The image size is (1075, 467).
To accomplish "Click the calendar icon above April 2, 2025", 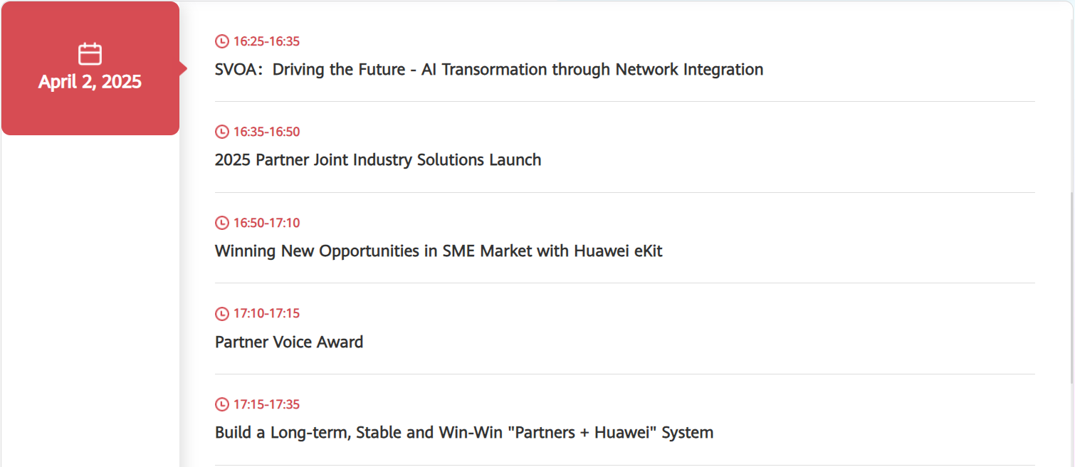I will [90, 54].
